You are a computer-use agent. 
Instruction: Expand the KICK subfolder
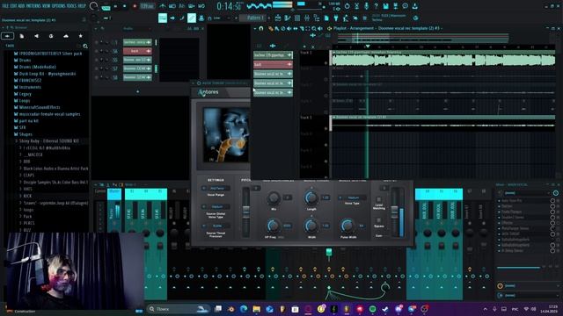[27, 196]
